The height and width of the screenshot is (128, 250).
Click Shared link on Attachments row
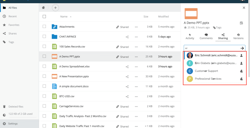(x=122, y=27)
